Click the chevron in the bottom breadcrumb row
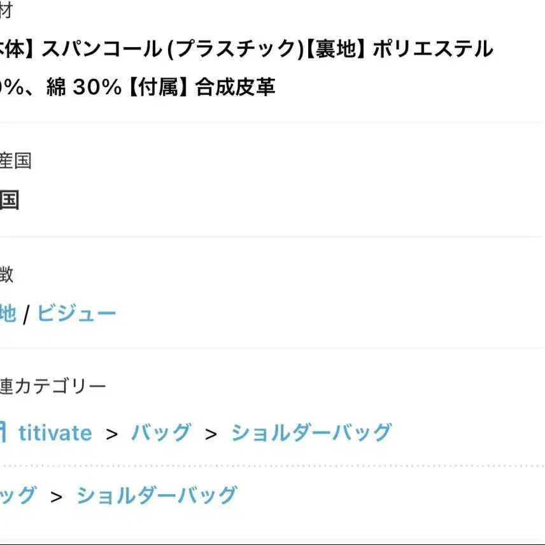 (57, 496)
